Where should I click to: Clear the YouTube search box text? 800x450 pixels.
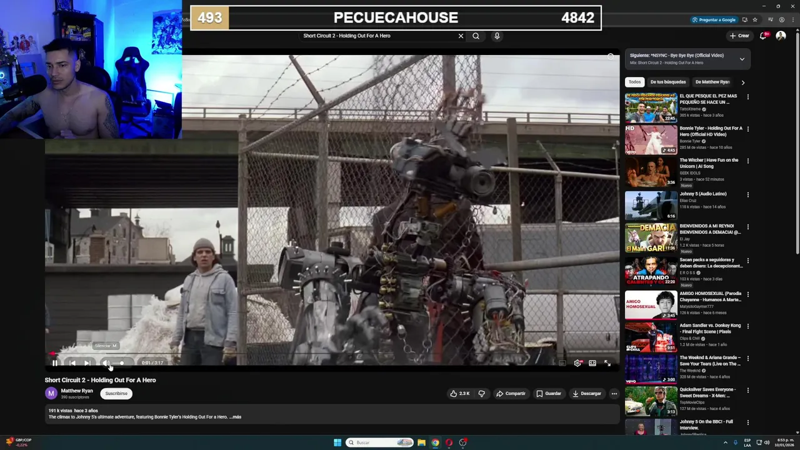point(461,36)
